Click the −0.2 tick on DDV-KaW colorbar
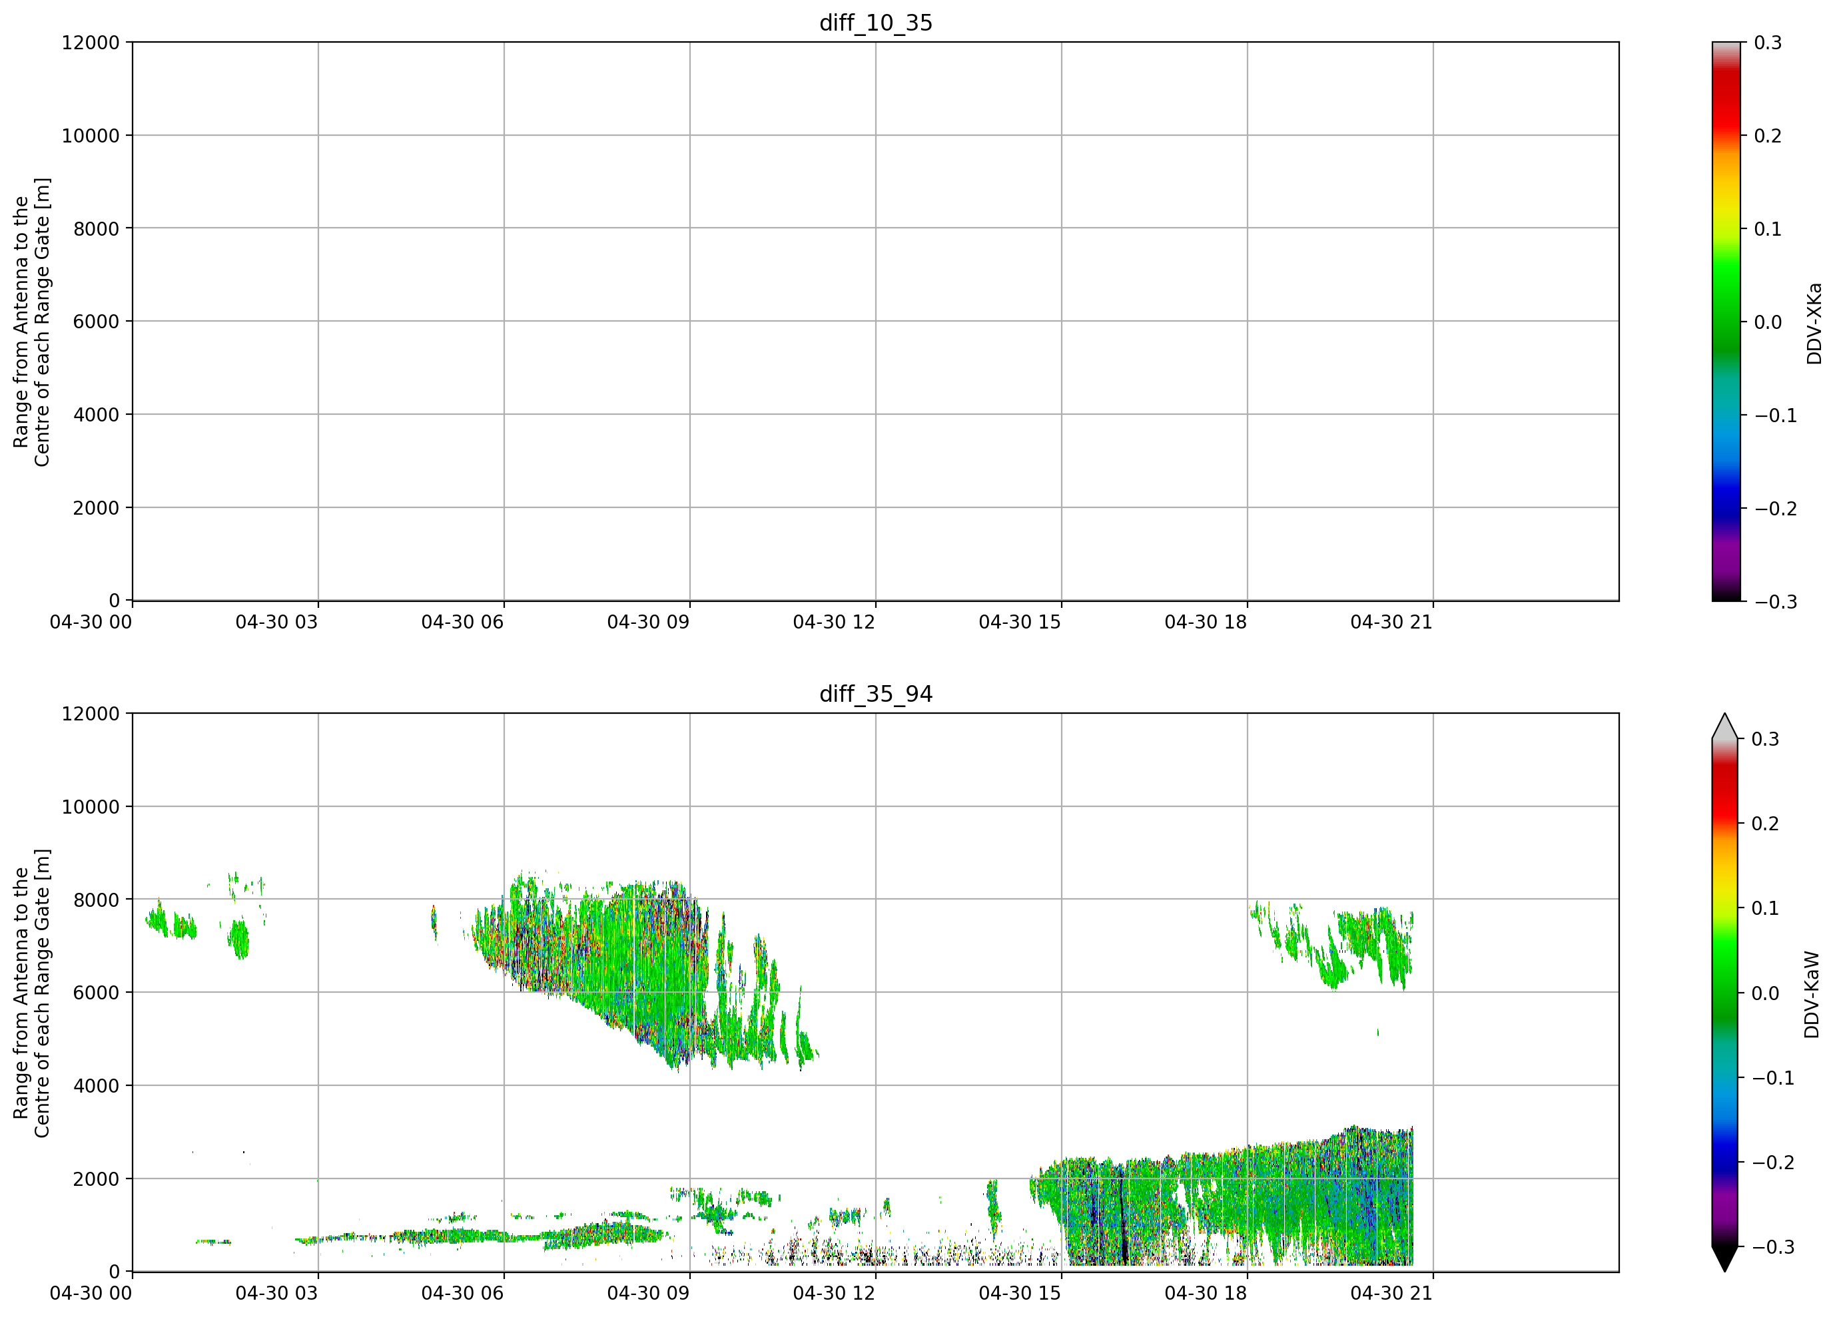 [1773, 1162]
